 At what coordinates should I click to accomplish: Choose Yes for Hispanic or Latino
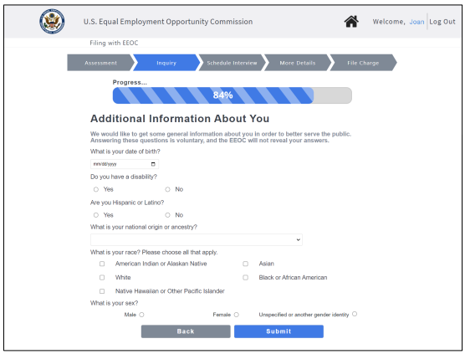[x=96, y=215]
